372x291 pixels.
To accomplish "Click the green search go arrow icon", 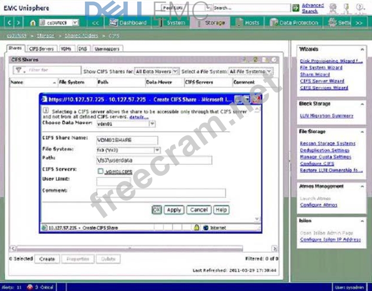I will point(296,8).
